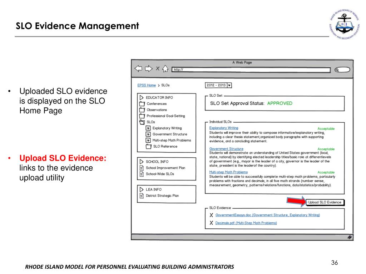The height and width of the screenshot is (274, 366).
Task: Click the http:// address bar
Action: pyautogui.click(x=251, y=70)
